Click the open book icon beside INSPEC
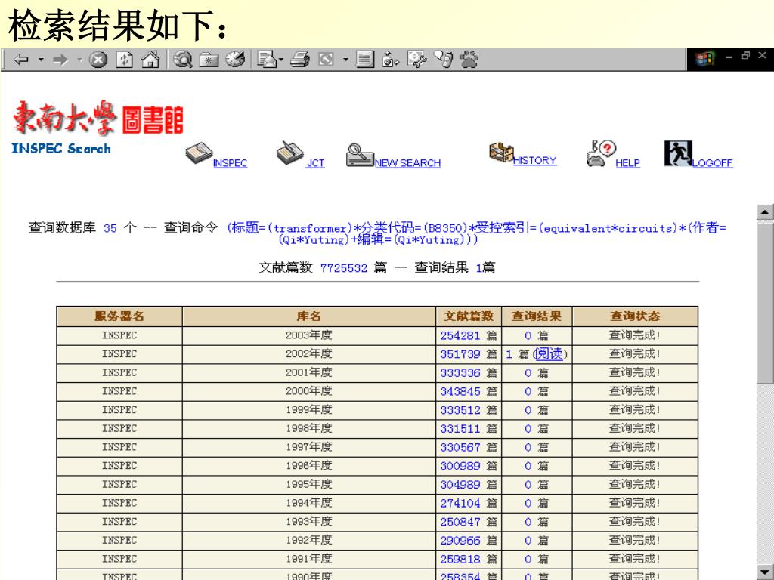Image resolution: width=774 pixels, height=580 pixels. pos(199,153)
